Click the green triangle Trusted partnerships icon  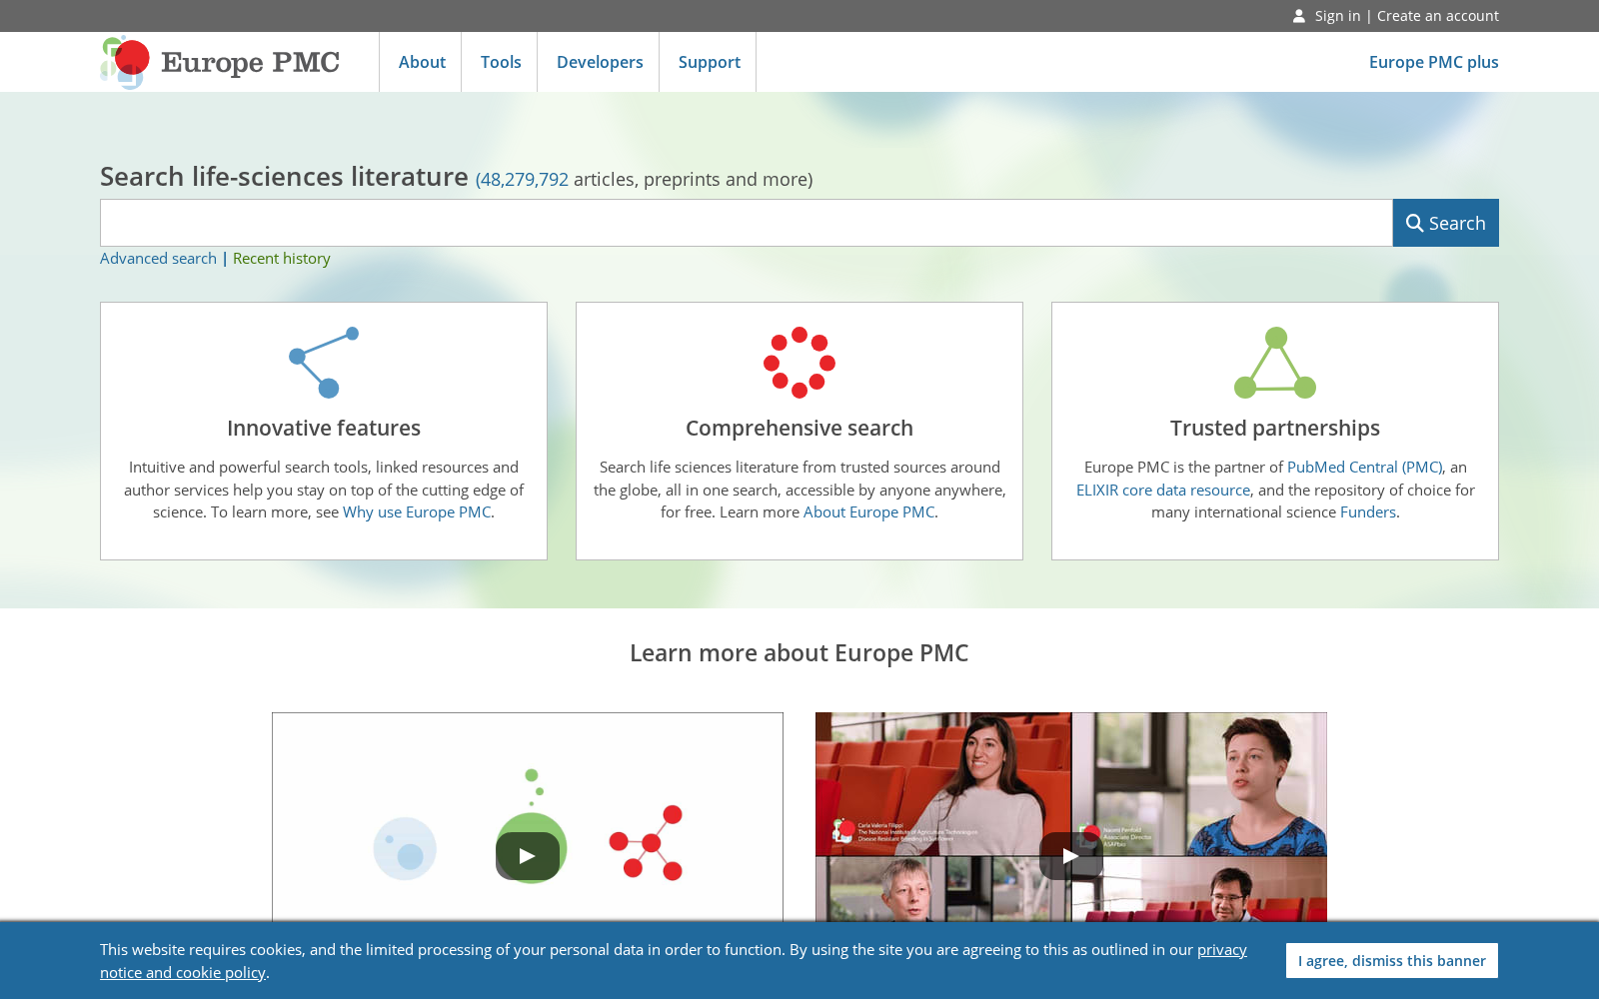coord(1275,362)
